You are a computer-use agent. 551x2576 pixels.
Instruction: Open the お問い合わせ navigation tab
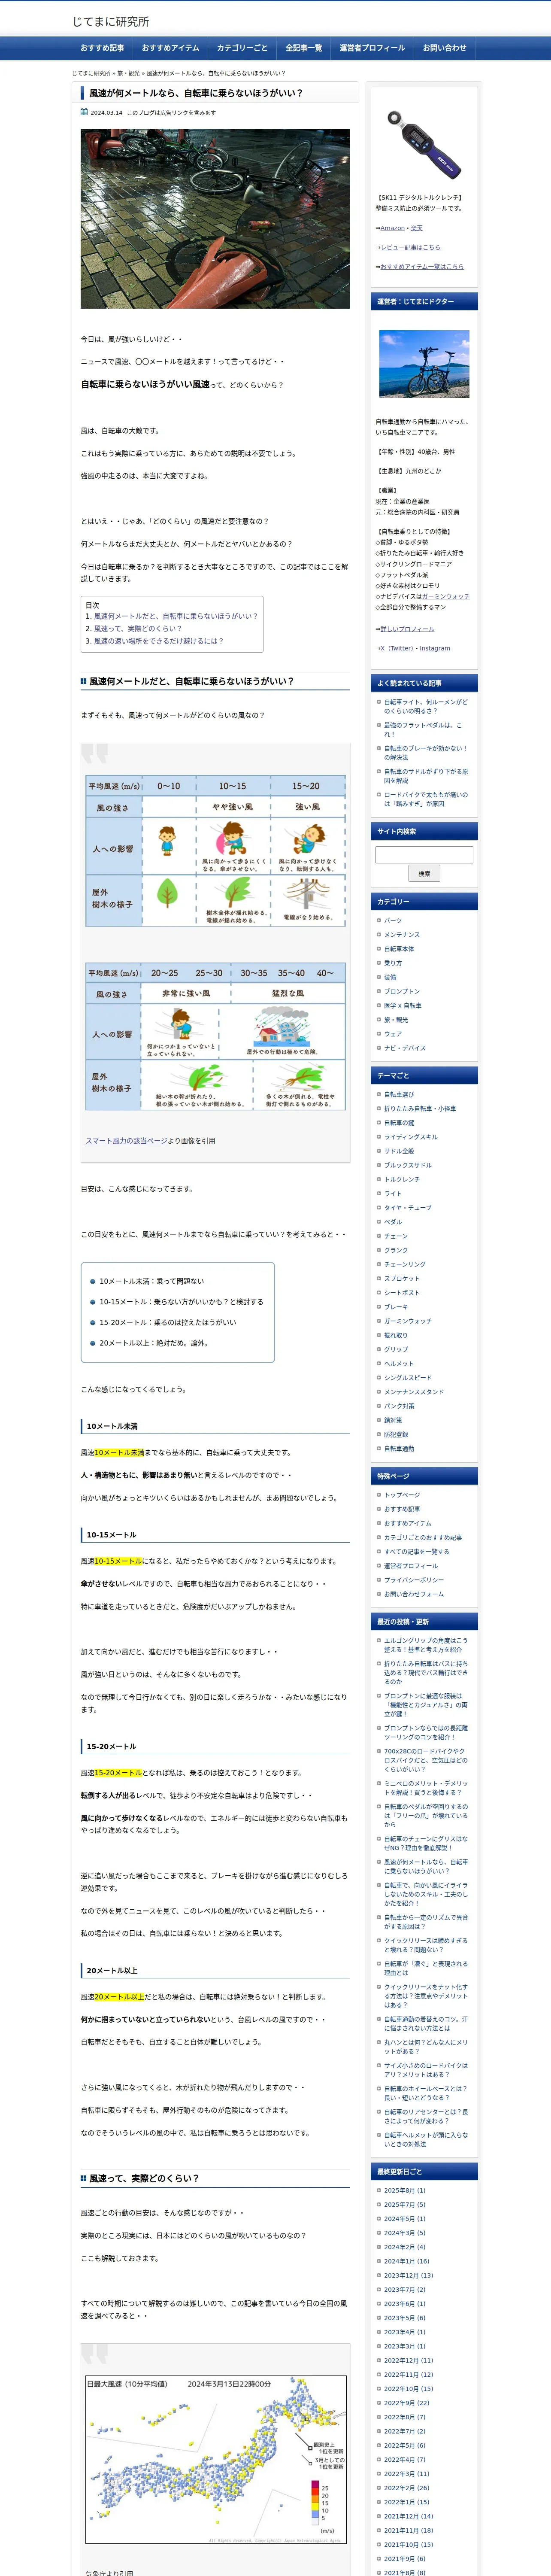tap(444, 48)
